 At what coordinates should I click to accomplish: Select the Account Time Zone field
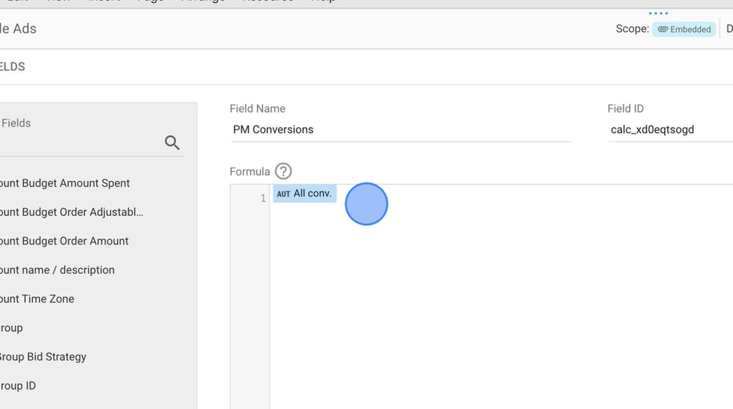pyautogui.click(x=37, y=299)
